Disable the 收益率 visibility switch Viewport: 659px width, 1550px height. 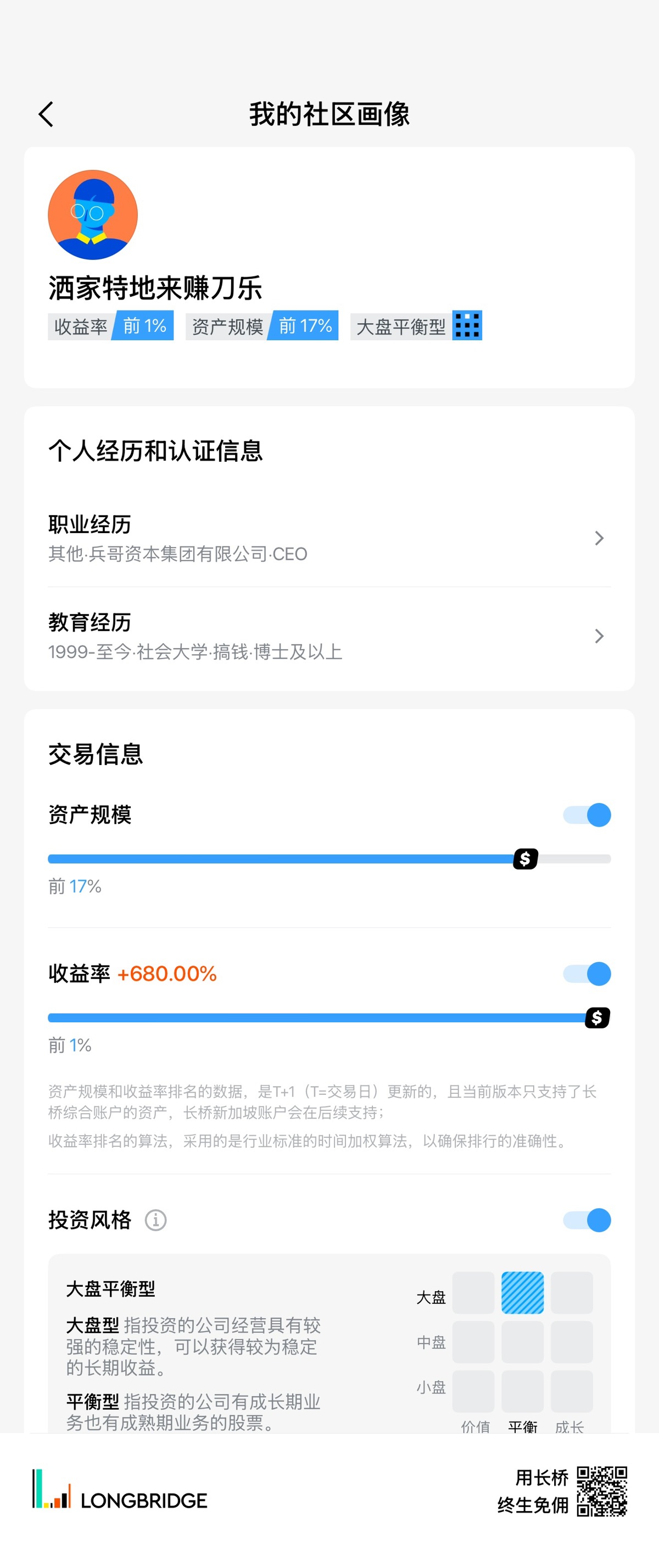(x=587, y=973)
